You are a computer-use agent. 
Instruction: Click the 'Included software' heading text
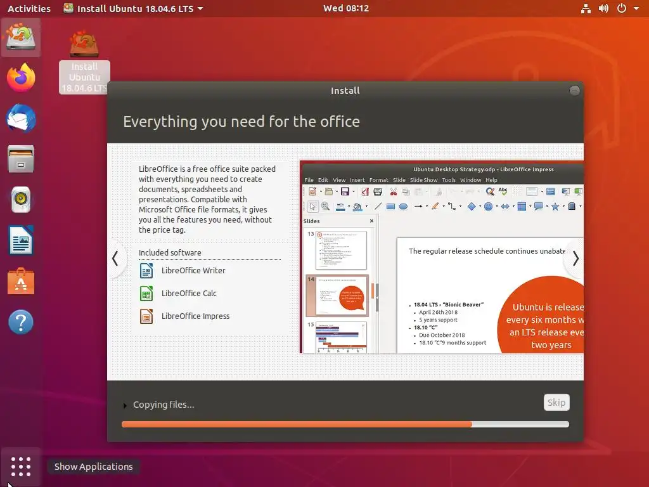tap(170, 252)
